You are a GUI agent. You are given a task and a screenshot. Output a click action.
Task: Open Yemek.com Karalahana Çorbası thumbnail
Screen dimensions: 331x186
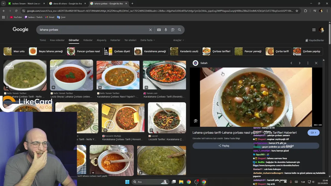(x=164, y=75)
